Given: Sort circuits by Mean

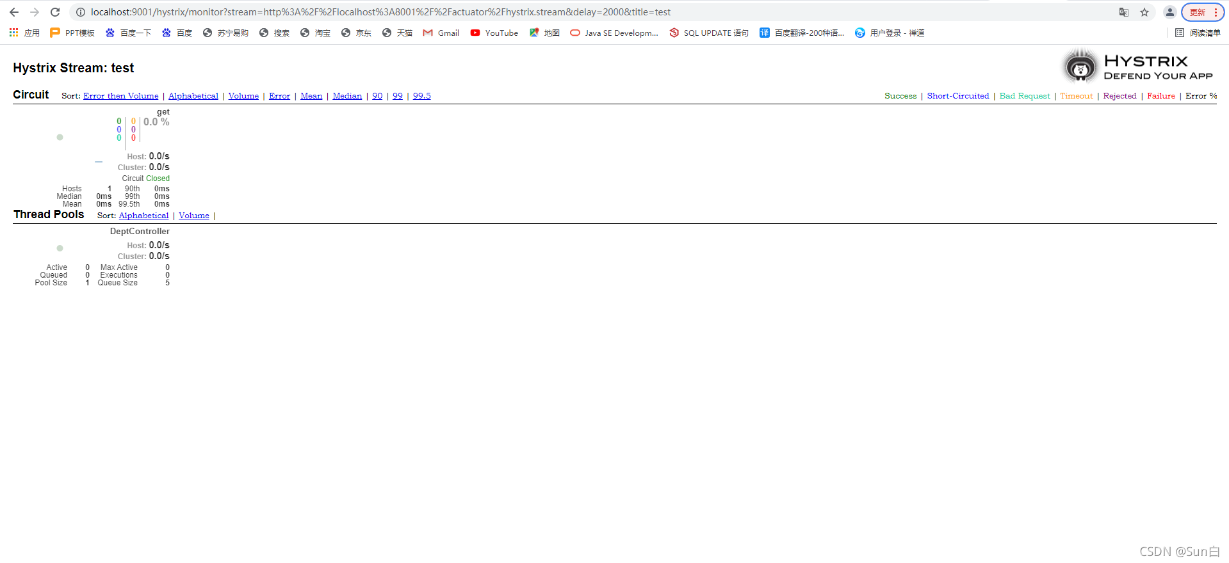Looking at the screenshot, I should click(311, 96).
